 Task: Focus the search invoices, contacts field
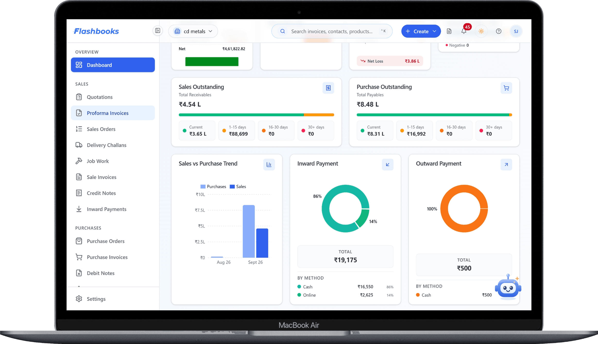(332, 31)
